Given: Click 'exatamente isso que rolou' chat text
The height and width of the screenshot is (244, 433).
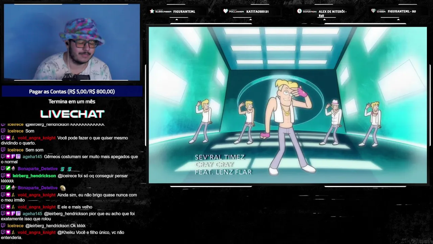Looking at the screenshot, I should (26, 219).
